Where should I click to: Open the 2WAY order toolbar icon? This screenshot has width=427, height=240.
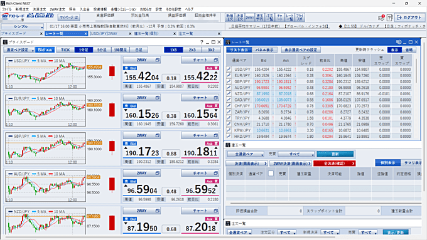[x=249, y=18]
